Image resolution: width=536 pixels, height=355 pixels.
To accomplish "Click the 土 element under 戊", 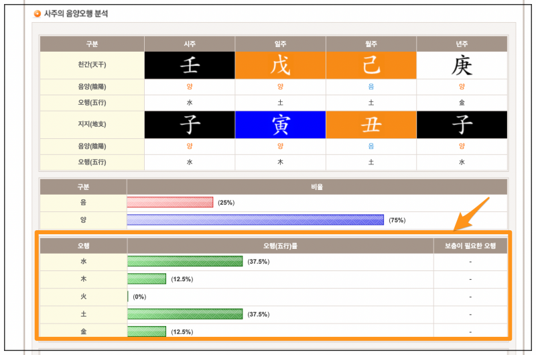I will coord(280,103).
